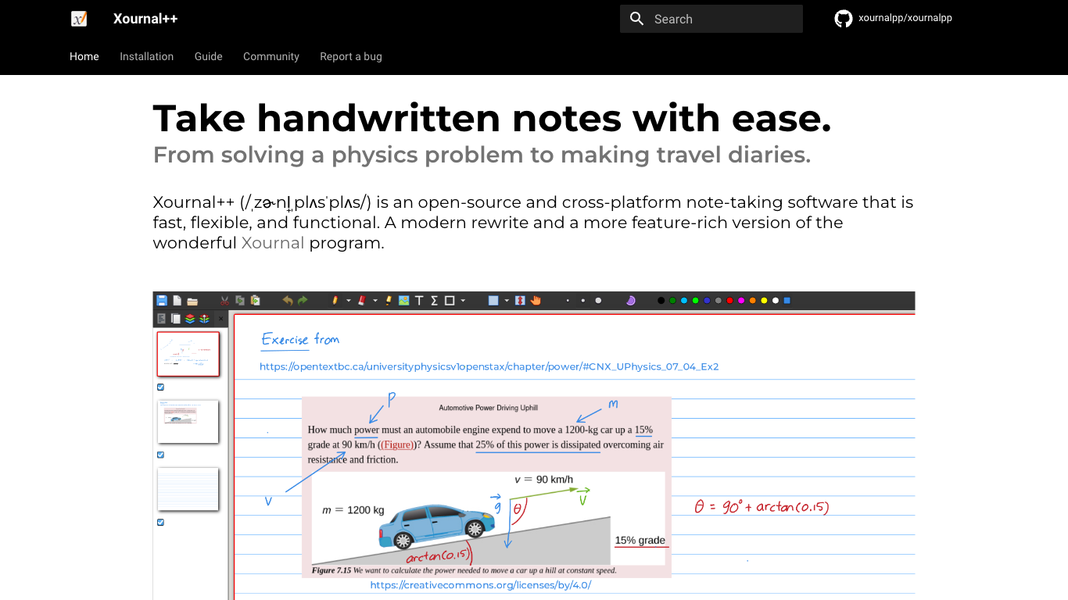Select the thick pen thickness dot

[x=598, y=301]
